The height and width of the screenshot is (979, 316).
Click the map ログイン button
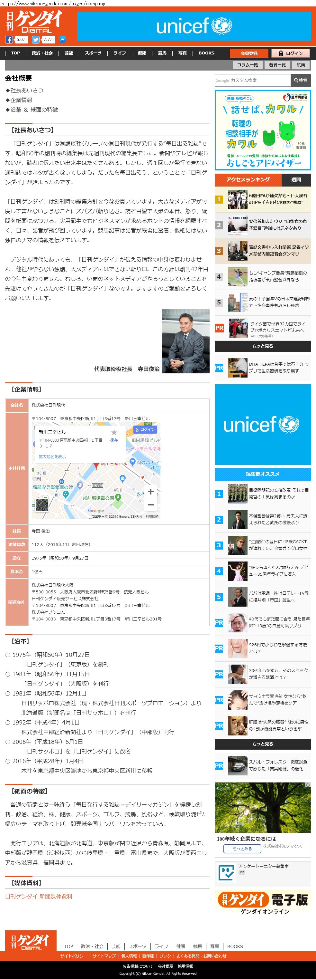pos(146,429)
